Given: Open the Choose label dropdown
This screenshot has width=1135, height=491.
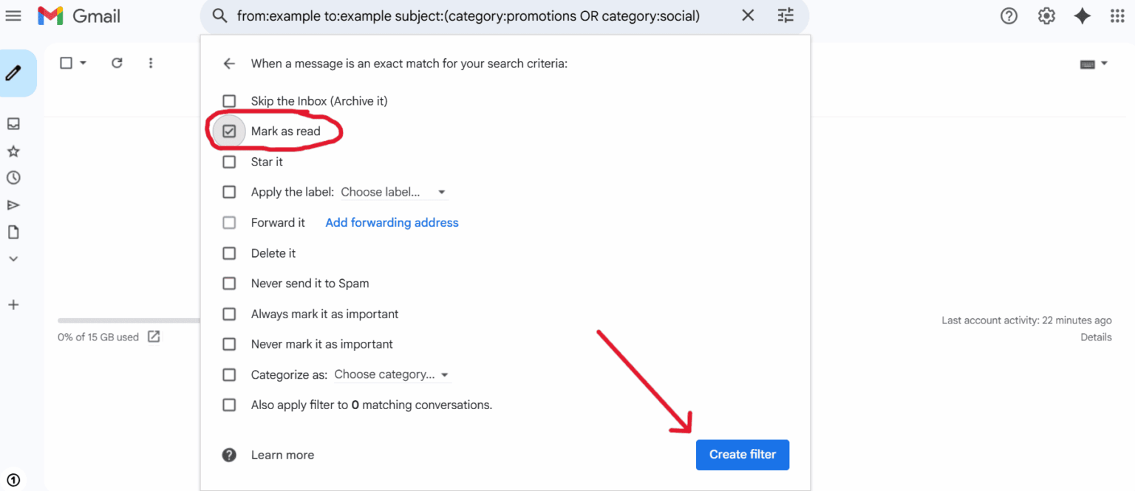Looking at the screenshot, I should pos(393,191).
